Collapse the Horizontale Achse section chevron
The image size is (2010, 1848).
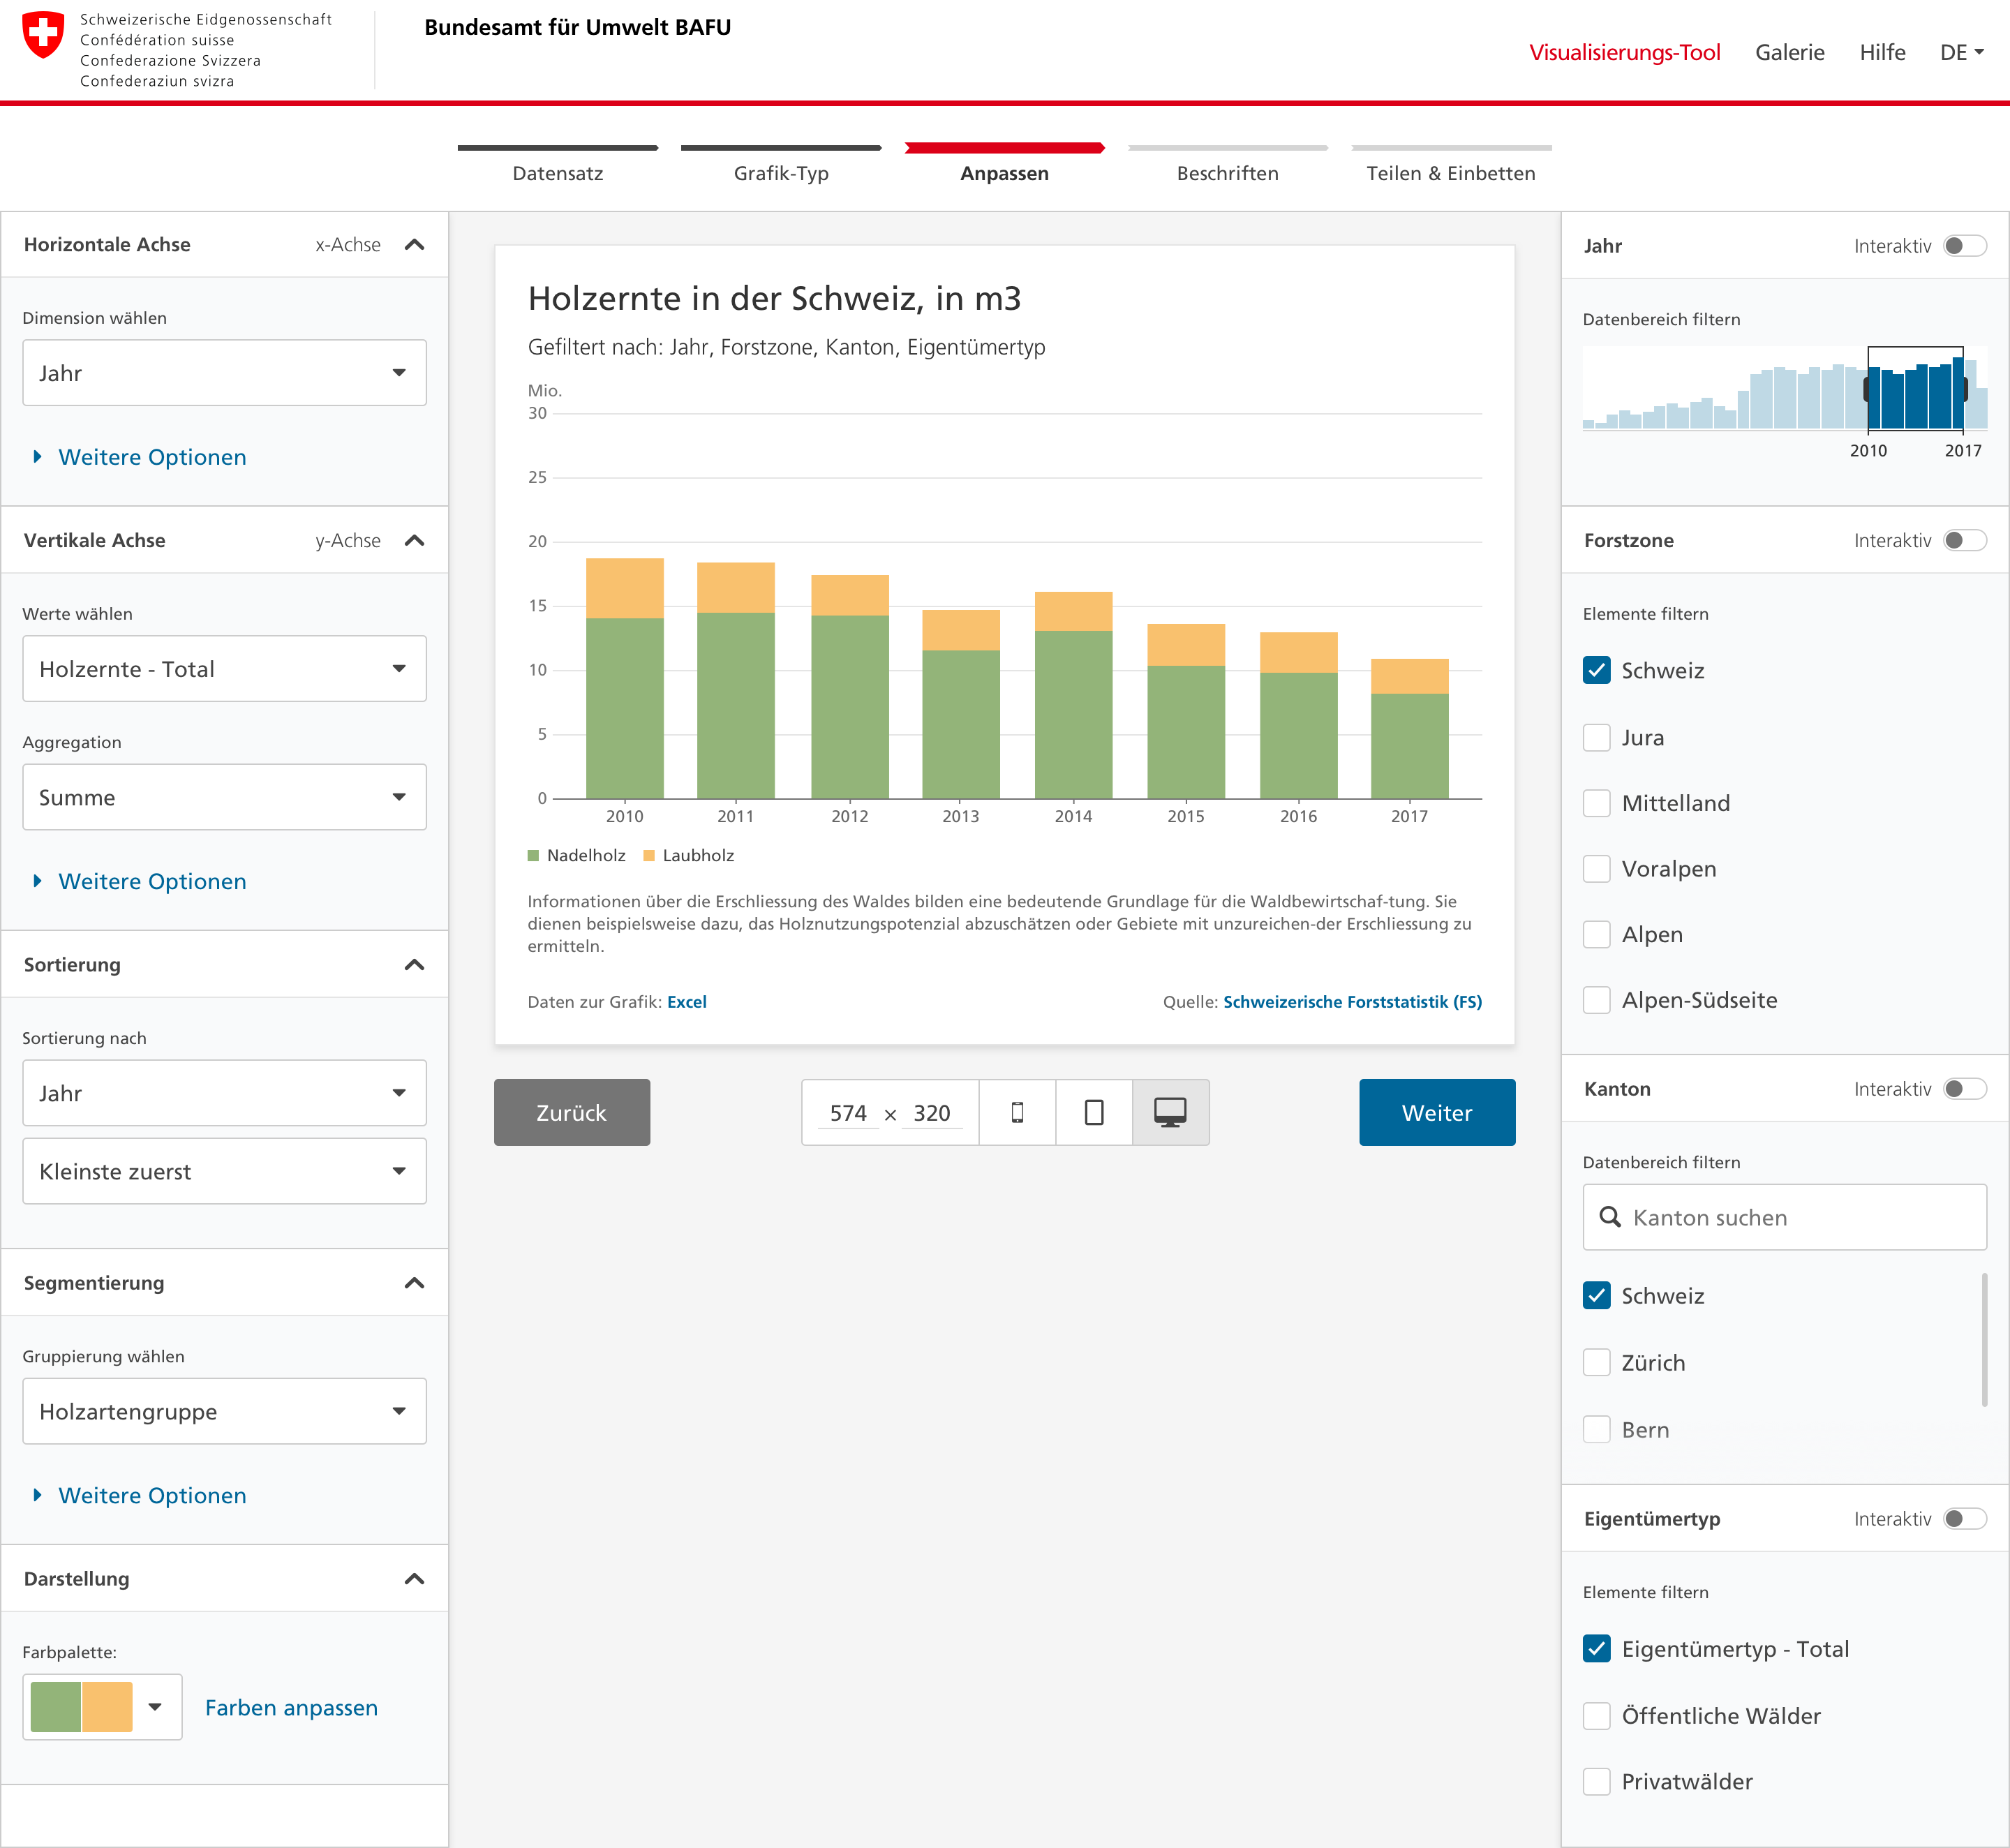414,244
